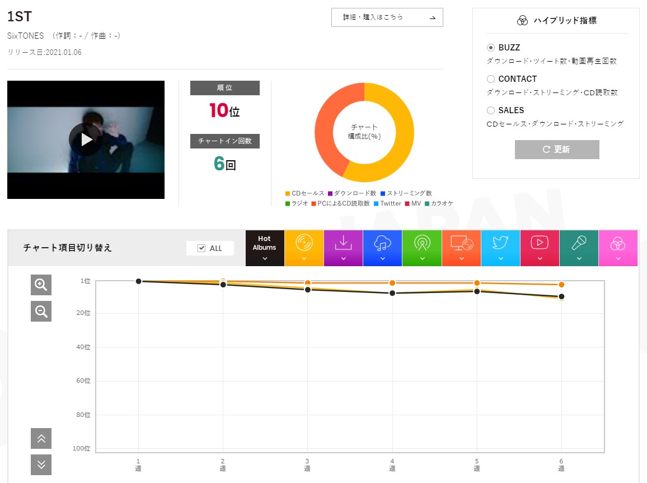Image resolution: width=647 pixels, height=483 pixels.
Task: Toggle the purple download icon
Action: coord(343,243)
